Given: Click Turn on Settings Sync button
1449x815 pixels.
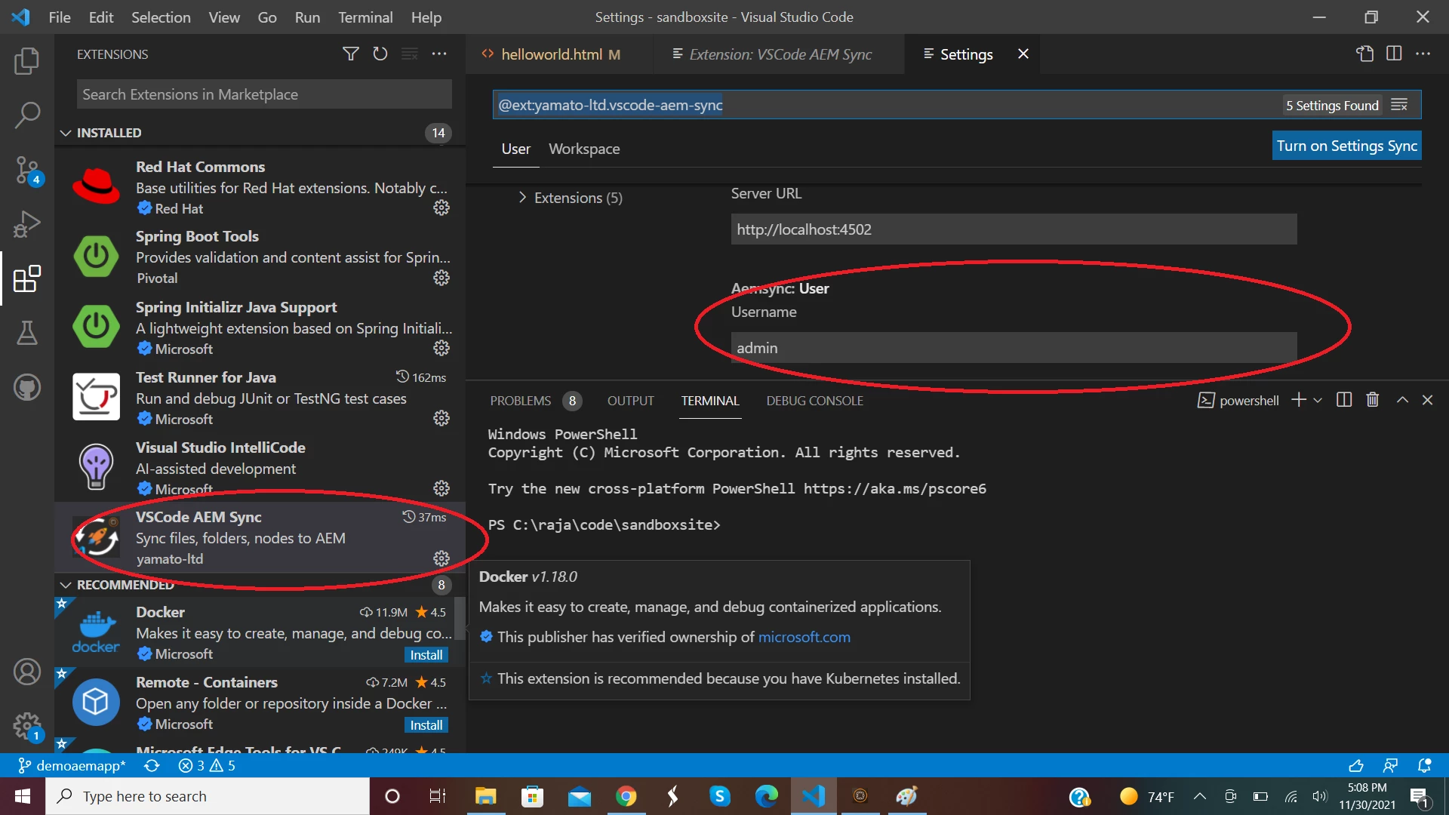Looking at the screenshot, I should pyautogui.click(x=1346, y=146).
